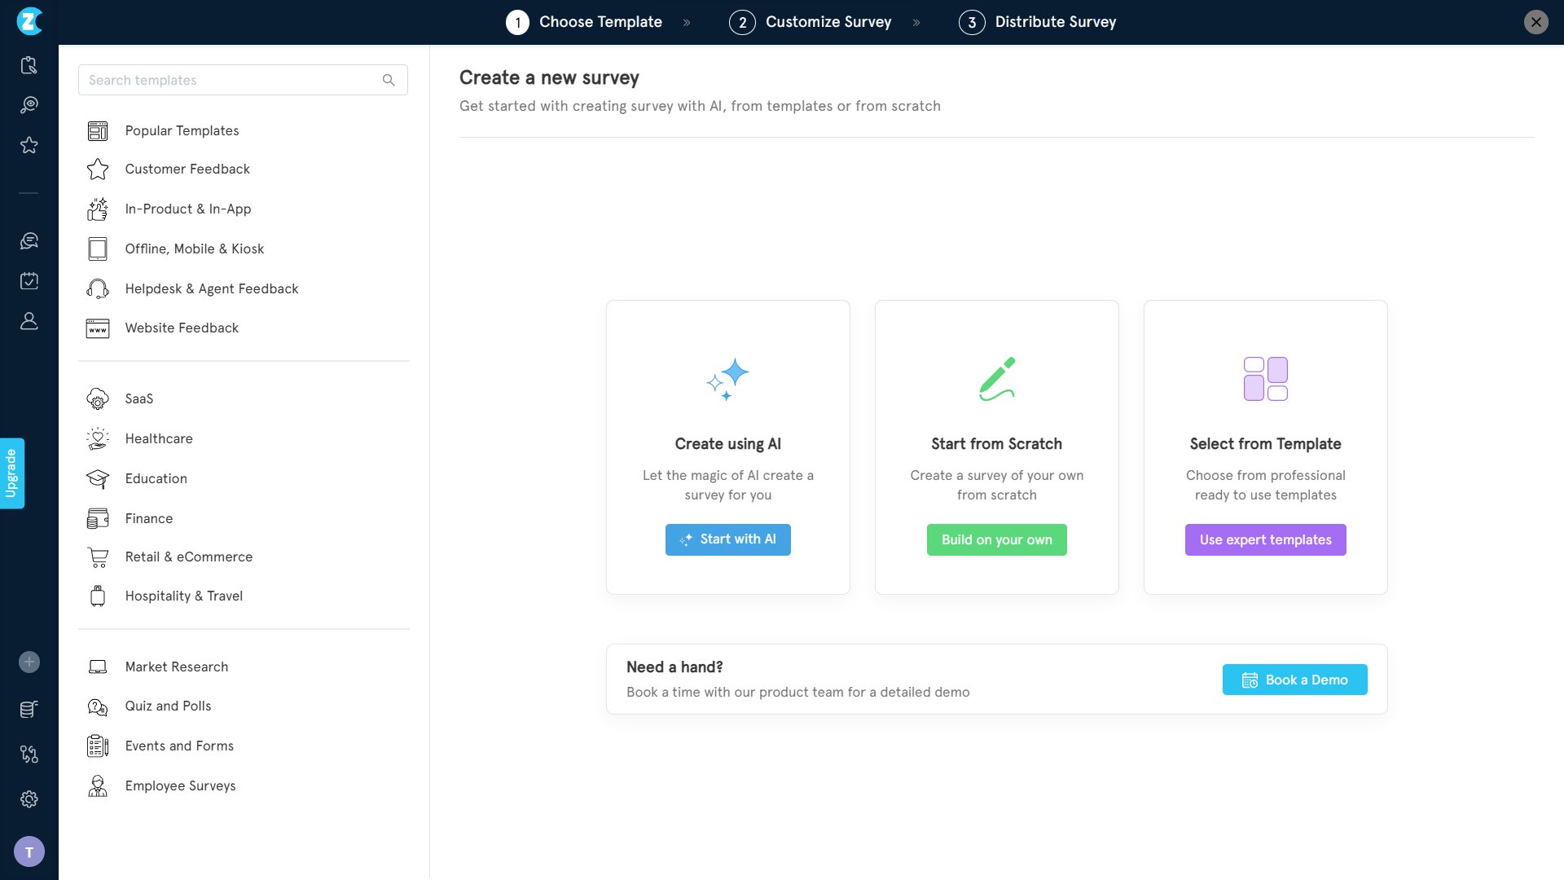Click Build on your own button
This screenshot has width=1564, height=880.
(997, 540)
